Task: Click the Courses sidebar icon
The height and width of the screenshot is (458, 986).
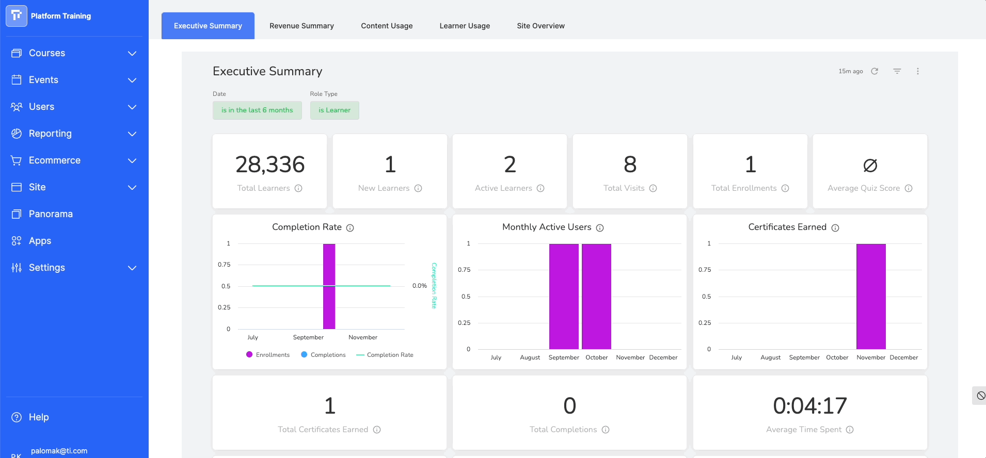Action: tap(17, 53)
